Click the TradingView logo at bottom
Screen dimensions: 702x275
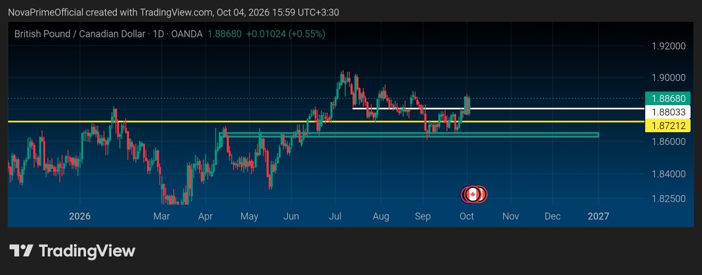tap(72, 251)
